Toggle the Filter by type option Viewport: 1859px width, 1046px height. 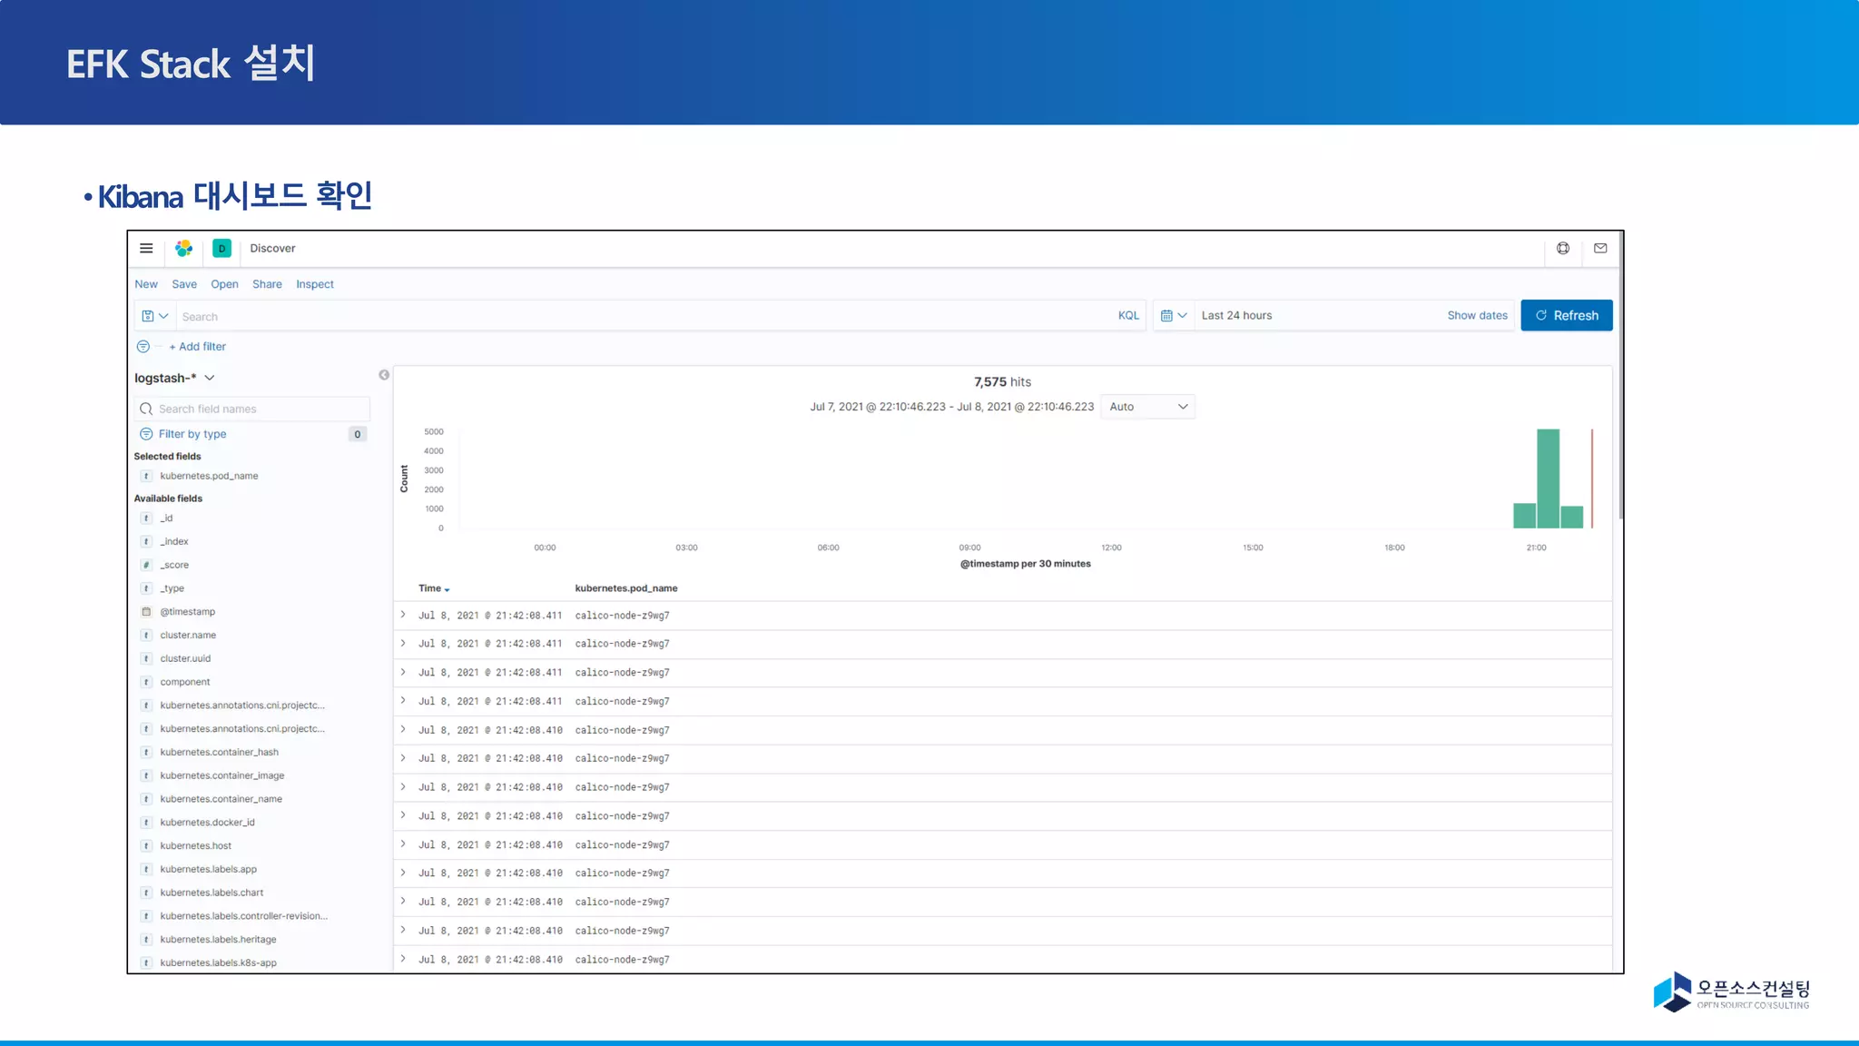click(x=192, y=434)
